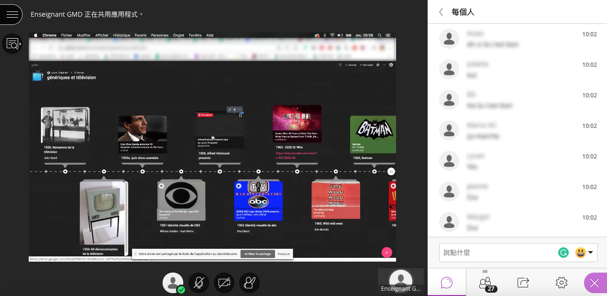Screen dimensions: 607x296
Task: Toggle the video camera sharing
Action: pyautogui.click(x=224, y=283)
